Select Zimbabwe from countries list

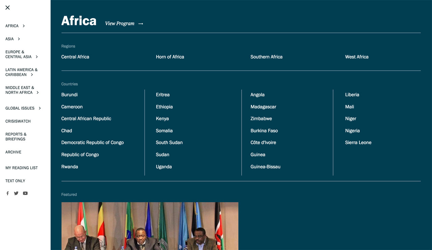261,119
